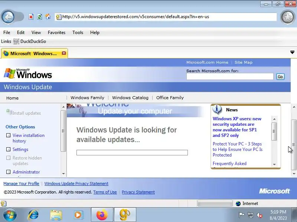Click the Go search button
Image resolution: width=297 pixels, height=222 pixels.
pos(280,77)
